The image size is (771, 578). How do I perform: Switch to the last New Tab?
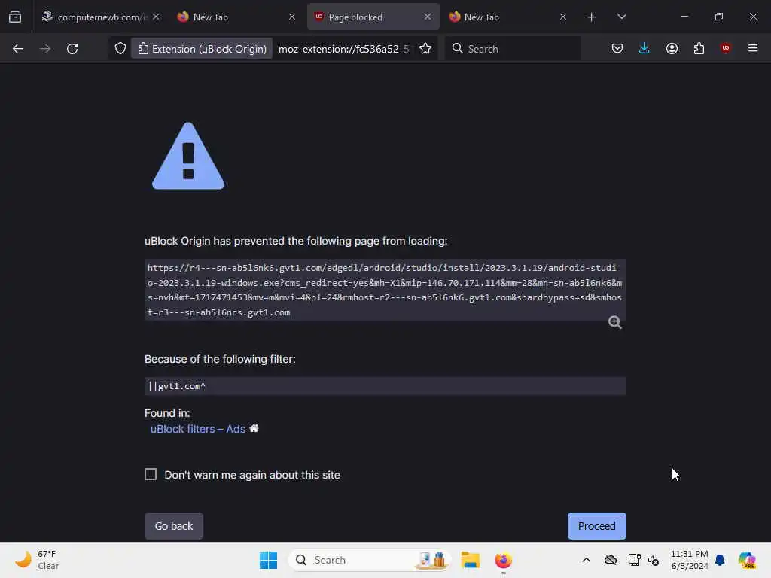point(508,17)
